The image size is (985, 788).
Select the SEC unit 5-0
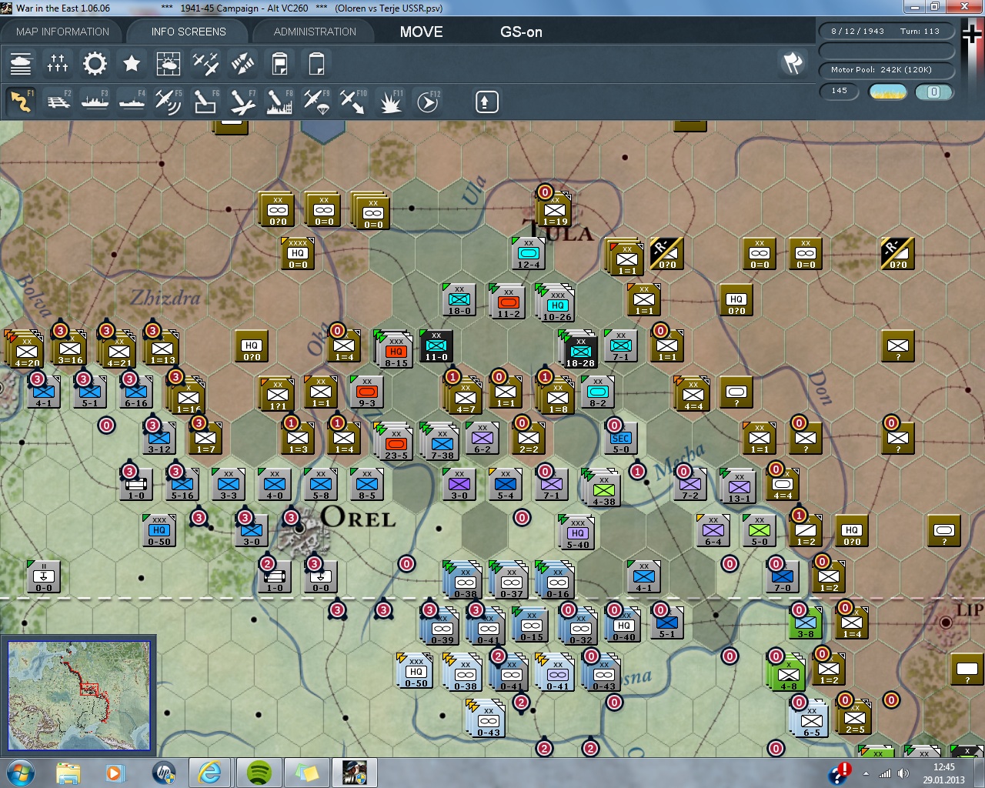pyautogui.click(x=620, y=437)
